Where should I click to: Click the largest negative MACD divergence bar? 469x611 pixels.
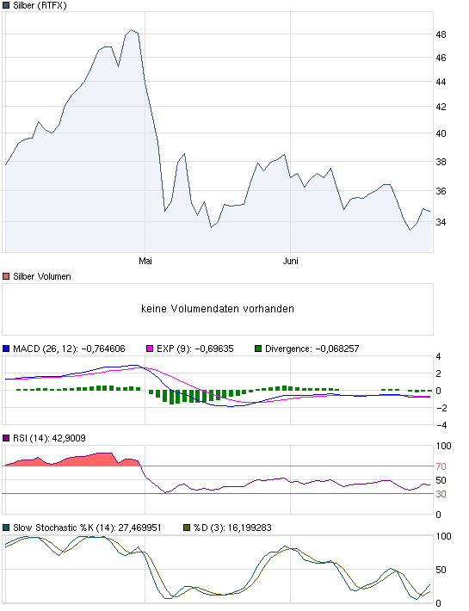click(x=172, y=397)
